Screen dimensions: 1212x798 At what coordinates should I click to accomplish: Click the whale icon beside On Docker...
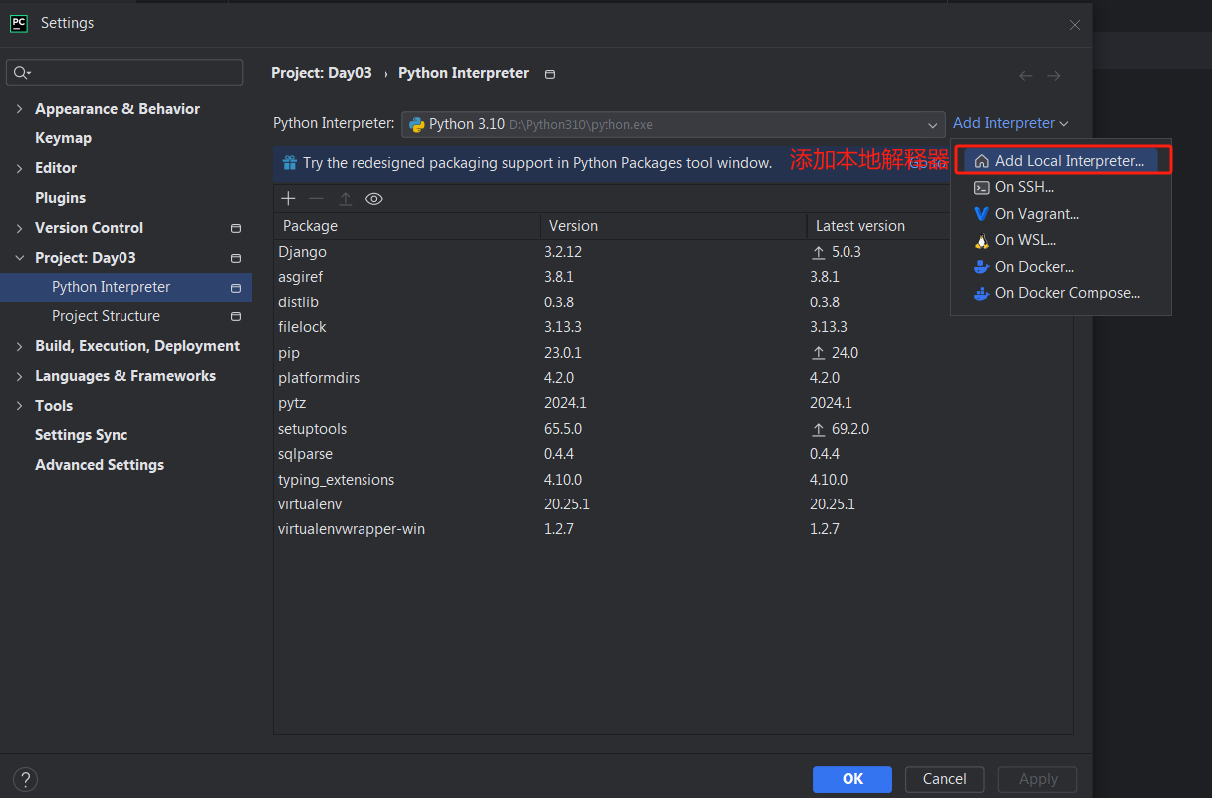click(981, 267)
